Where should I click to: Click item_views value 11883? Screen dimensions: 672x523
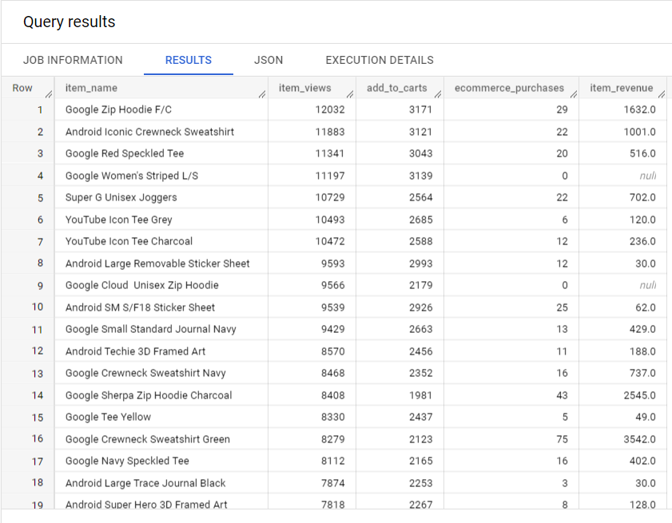[330, 132]
